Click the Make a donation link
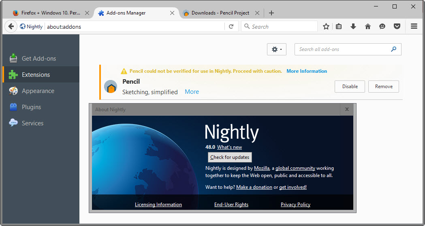Viewport: 425px width, 226px height. click(x=254, y=187)
